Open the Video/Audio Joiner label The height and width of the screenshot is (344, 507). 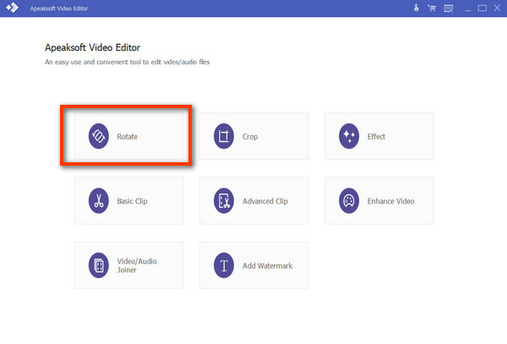pyautogui.click(x=137, y=265)
